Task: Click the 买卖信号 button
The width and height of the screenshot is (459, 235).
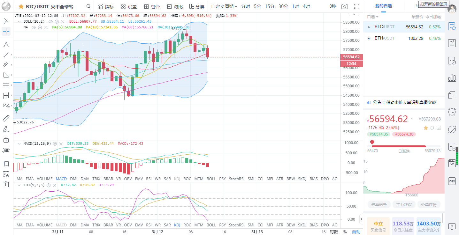Action: coord(379,204)
